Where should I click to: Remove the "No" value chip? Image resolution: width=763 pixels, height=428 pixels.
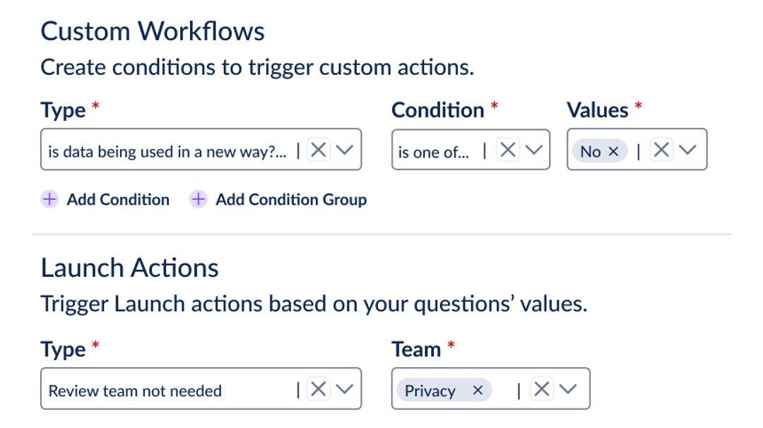tap(613, 150)
